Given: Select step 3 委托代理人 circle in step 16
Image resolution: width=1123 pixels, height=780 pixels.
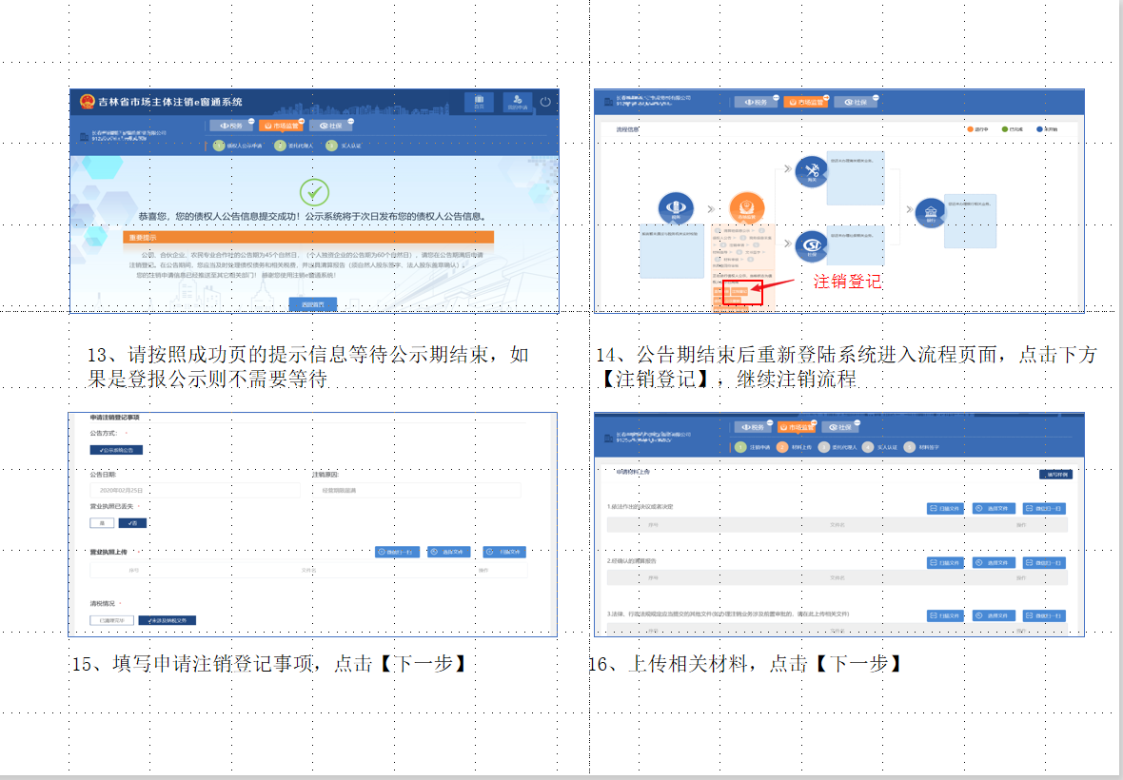Looking at the screenshot, I should (x=824, y=447).
